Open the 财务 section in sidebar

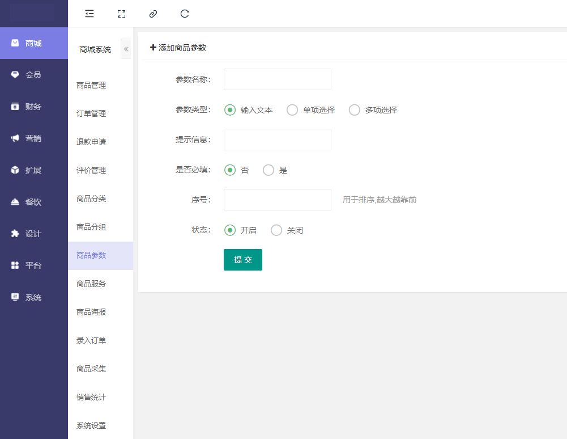pos(33,107)
